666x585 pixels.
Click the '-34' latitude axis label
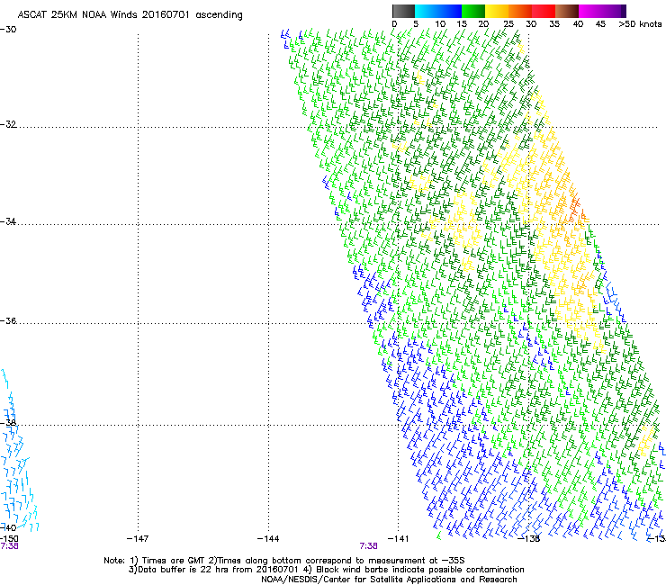click(8, 221)
